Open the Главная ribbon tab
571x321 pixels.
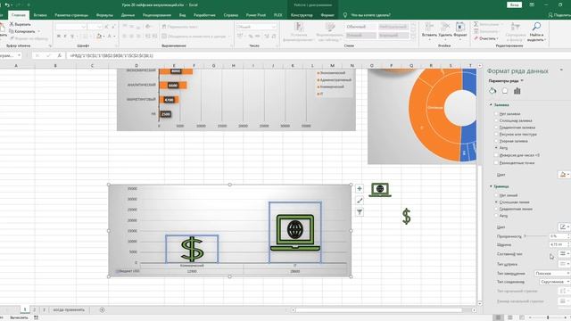tap(18, 15)
